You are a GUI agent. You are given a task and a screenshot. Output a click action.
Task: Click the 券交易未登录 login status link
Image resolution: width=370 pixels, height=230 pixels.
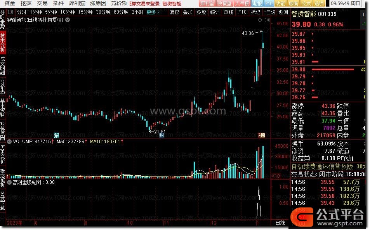pyautogui.click(x=146, y=3)
